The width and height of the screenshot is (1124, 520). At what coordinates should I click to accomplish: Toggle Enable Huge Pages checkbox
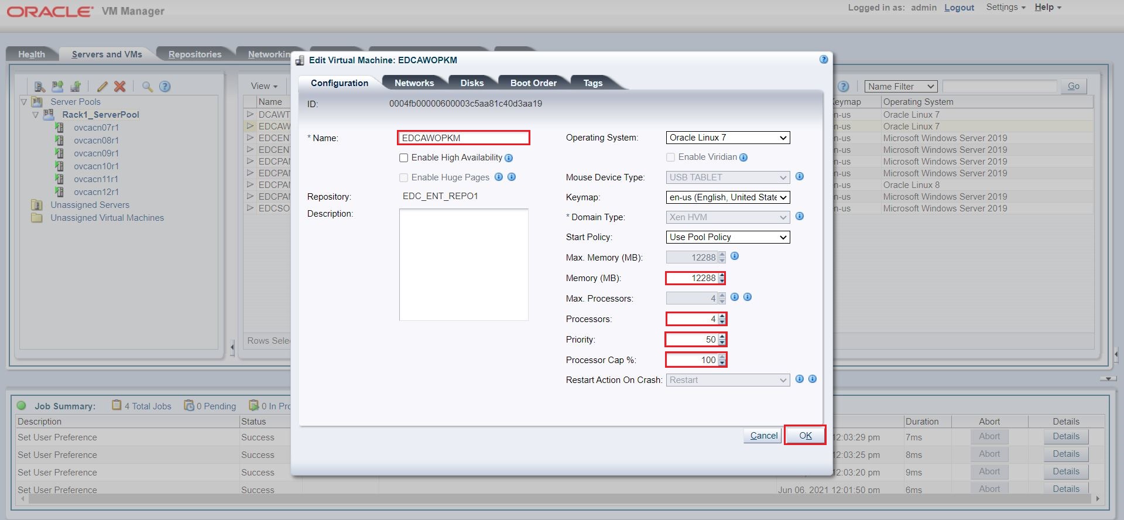404,177
